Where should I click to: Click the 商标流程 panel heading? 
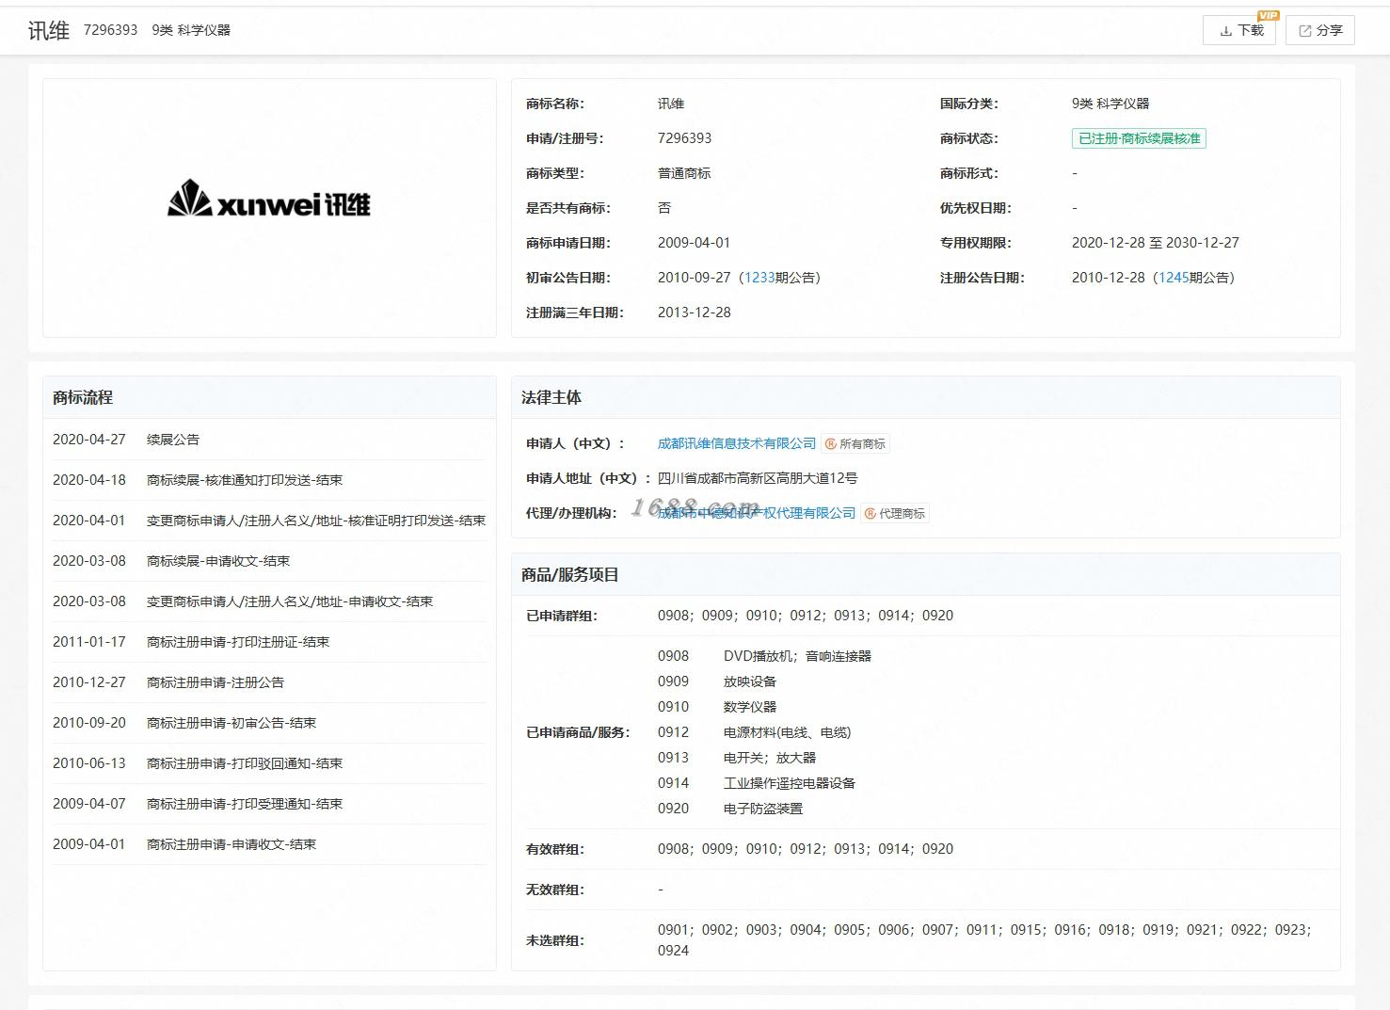point(83,397)
